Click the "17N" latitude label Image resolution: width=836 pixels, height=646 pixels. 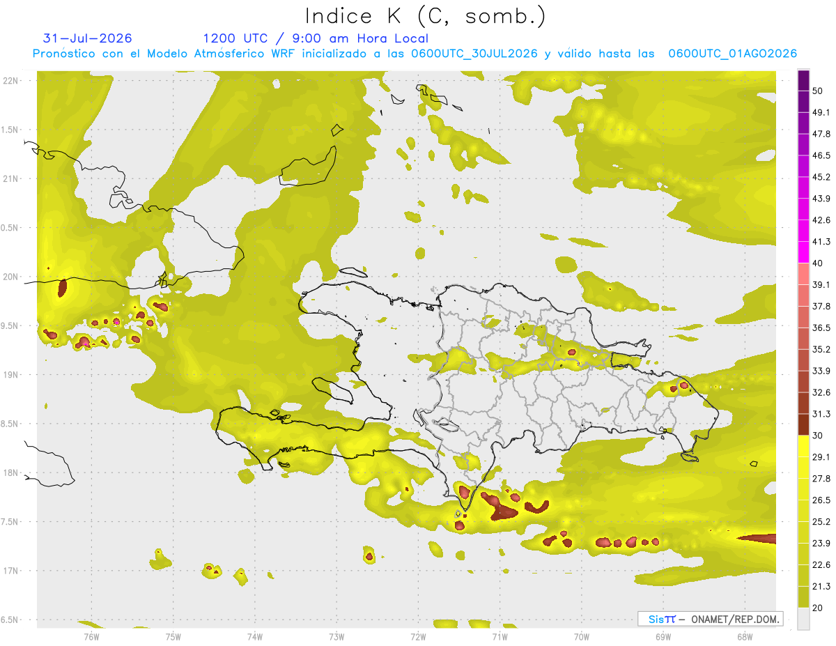[x=10, y=571]
